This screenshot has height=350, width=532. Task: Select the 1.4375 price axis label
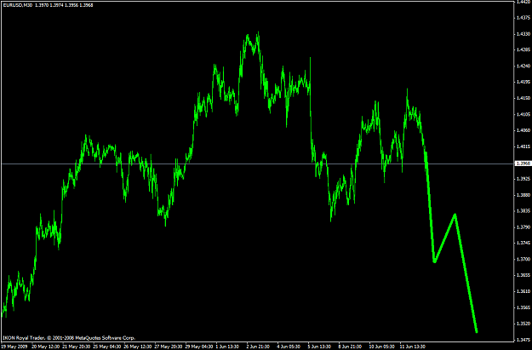pos(523,18)
